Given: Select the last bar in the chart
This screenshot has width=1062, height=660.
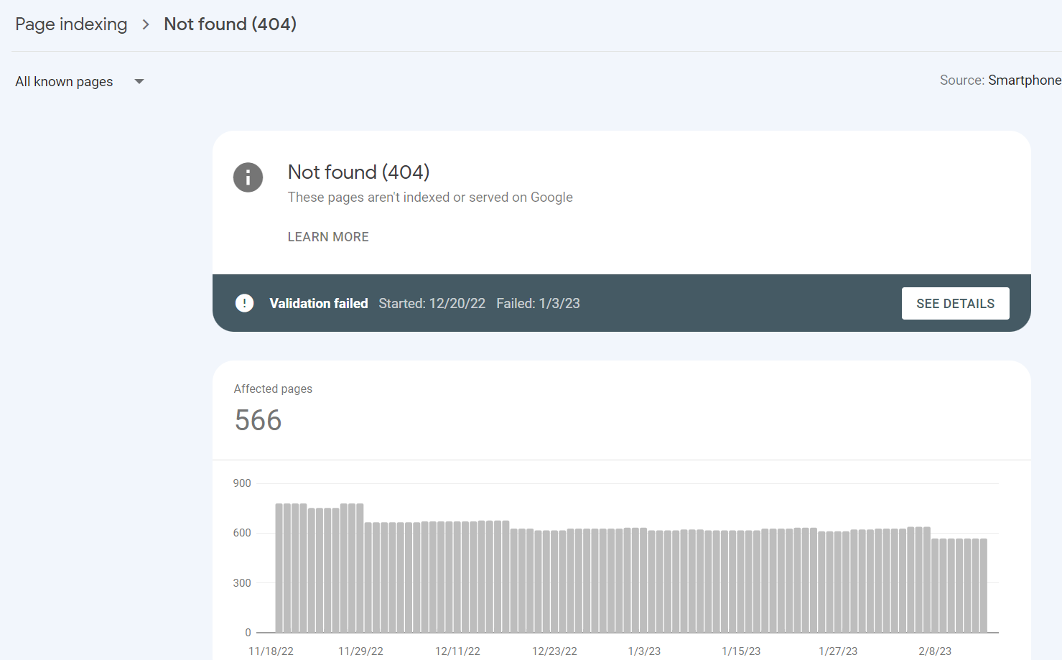Looking at the screenshot, I should coord(983,585).
